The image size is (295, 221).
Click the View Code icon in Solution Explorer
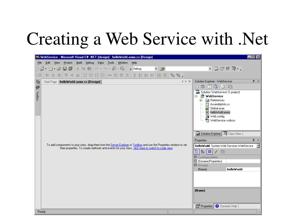click(197, 87)
